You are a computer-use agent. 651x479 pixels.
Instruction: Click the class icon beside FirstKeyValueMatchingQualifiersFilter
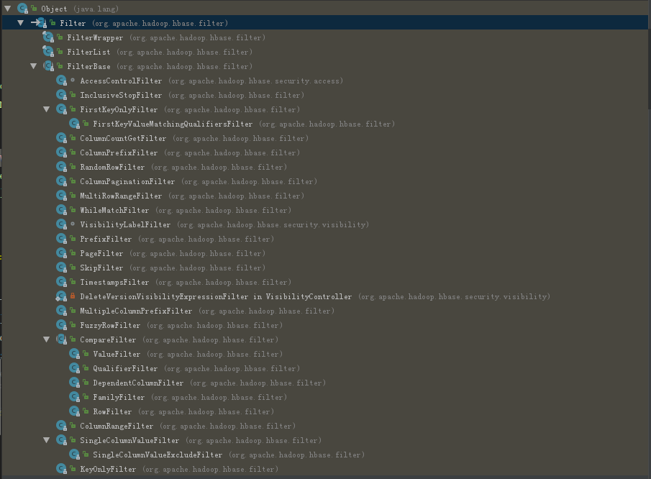tap(74, 124)
